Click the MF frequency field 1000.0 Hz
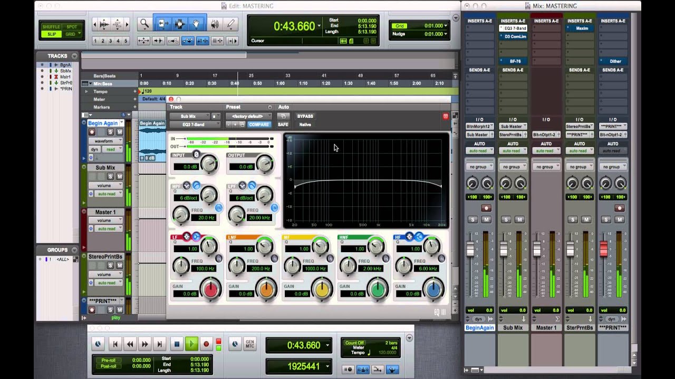The height and width of the screenshot is (379, 675). [316, 268]
